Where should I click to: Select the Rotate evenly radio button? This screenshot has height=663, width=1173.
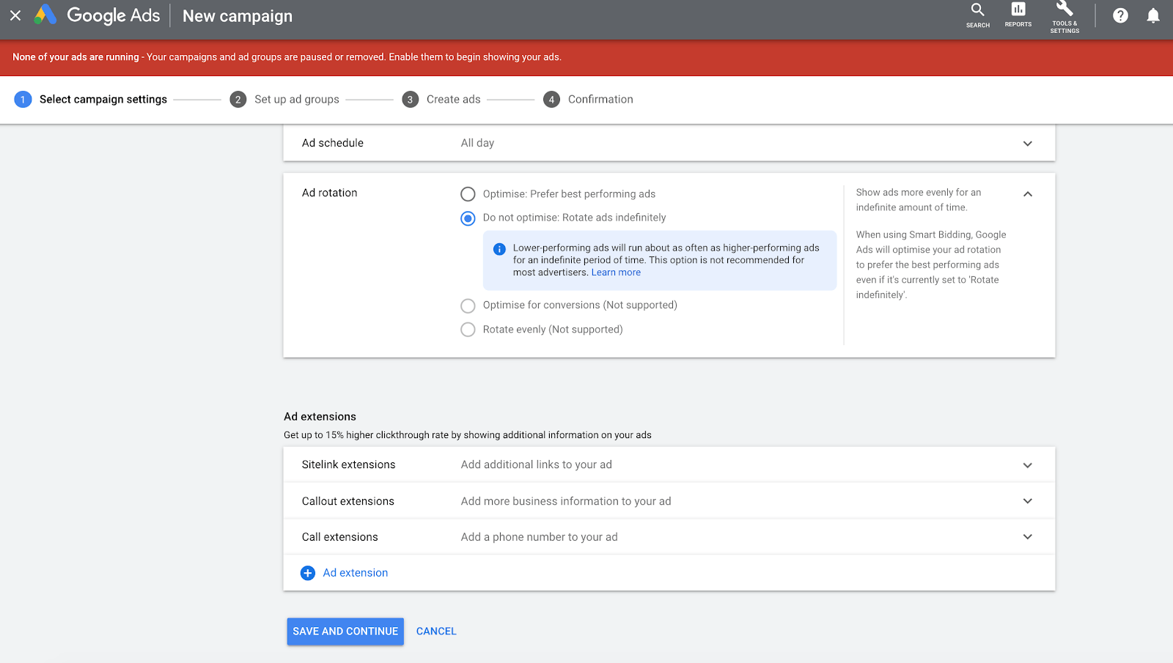coord(468,330)
